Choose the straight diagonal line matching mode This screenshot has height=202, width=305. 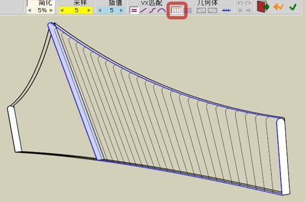pyautogui.click(x=143, y=10)
